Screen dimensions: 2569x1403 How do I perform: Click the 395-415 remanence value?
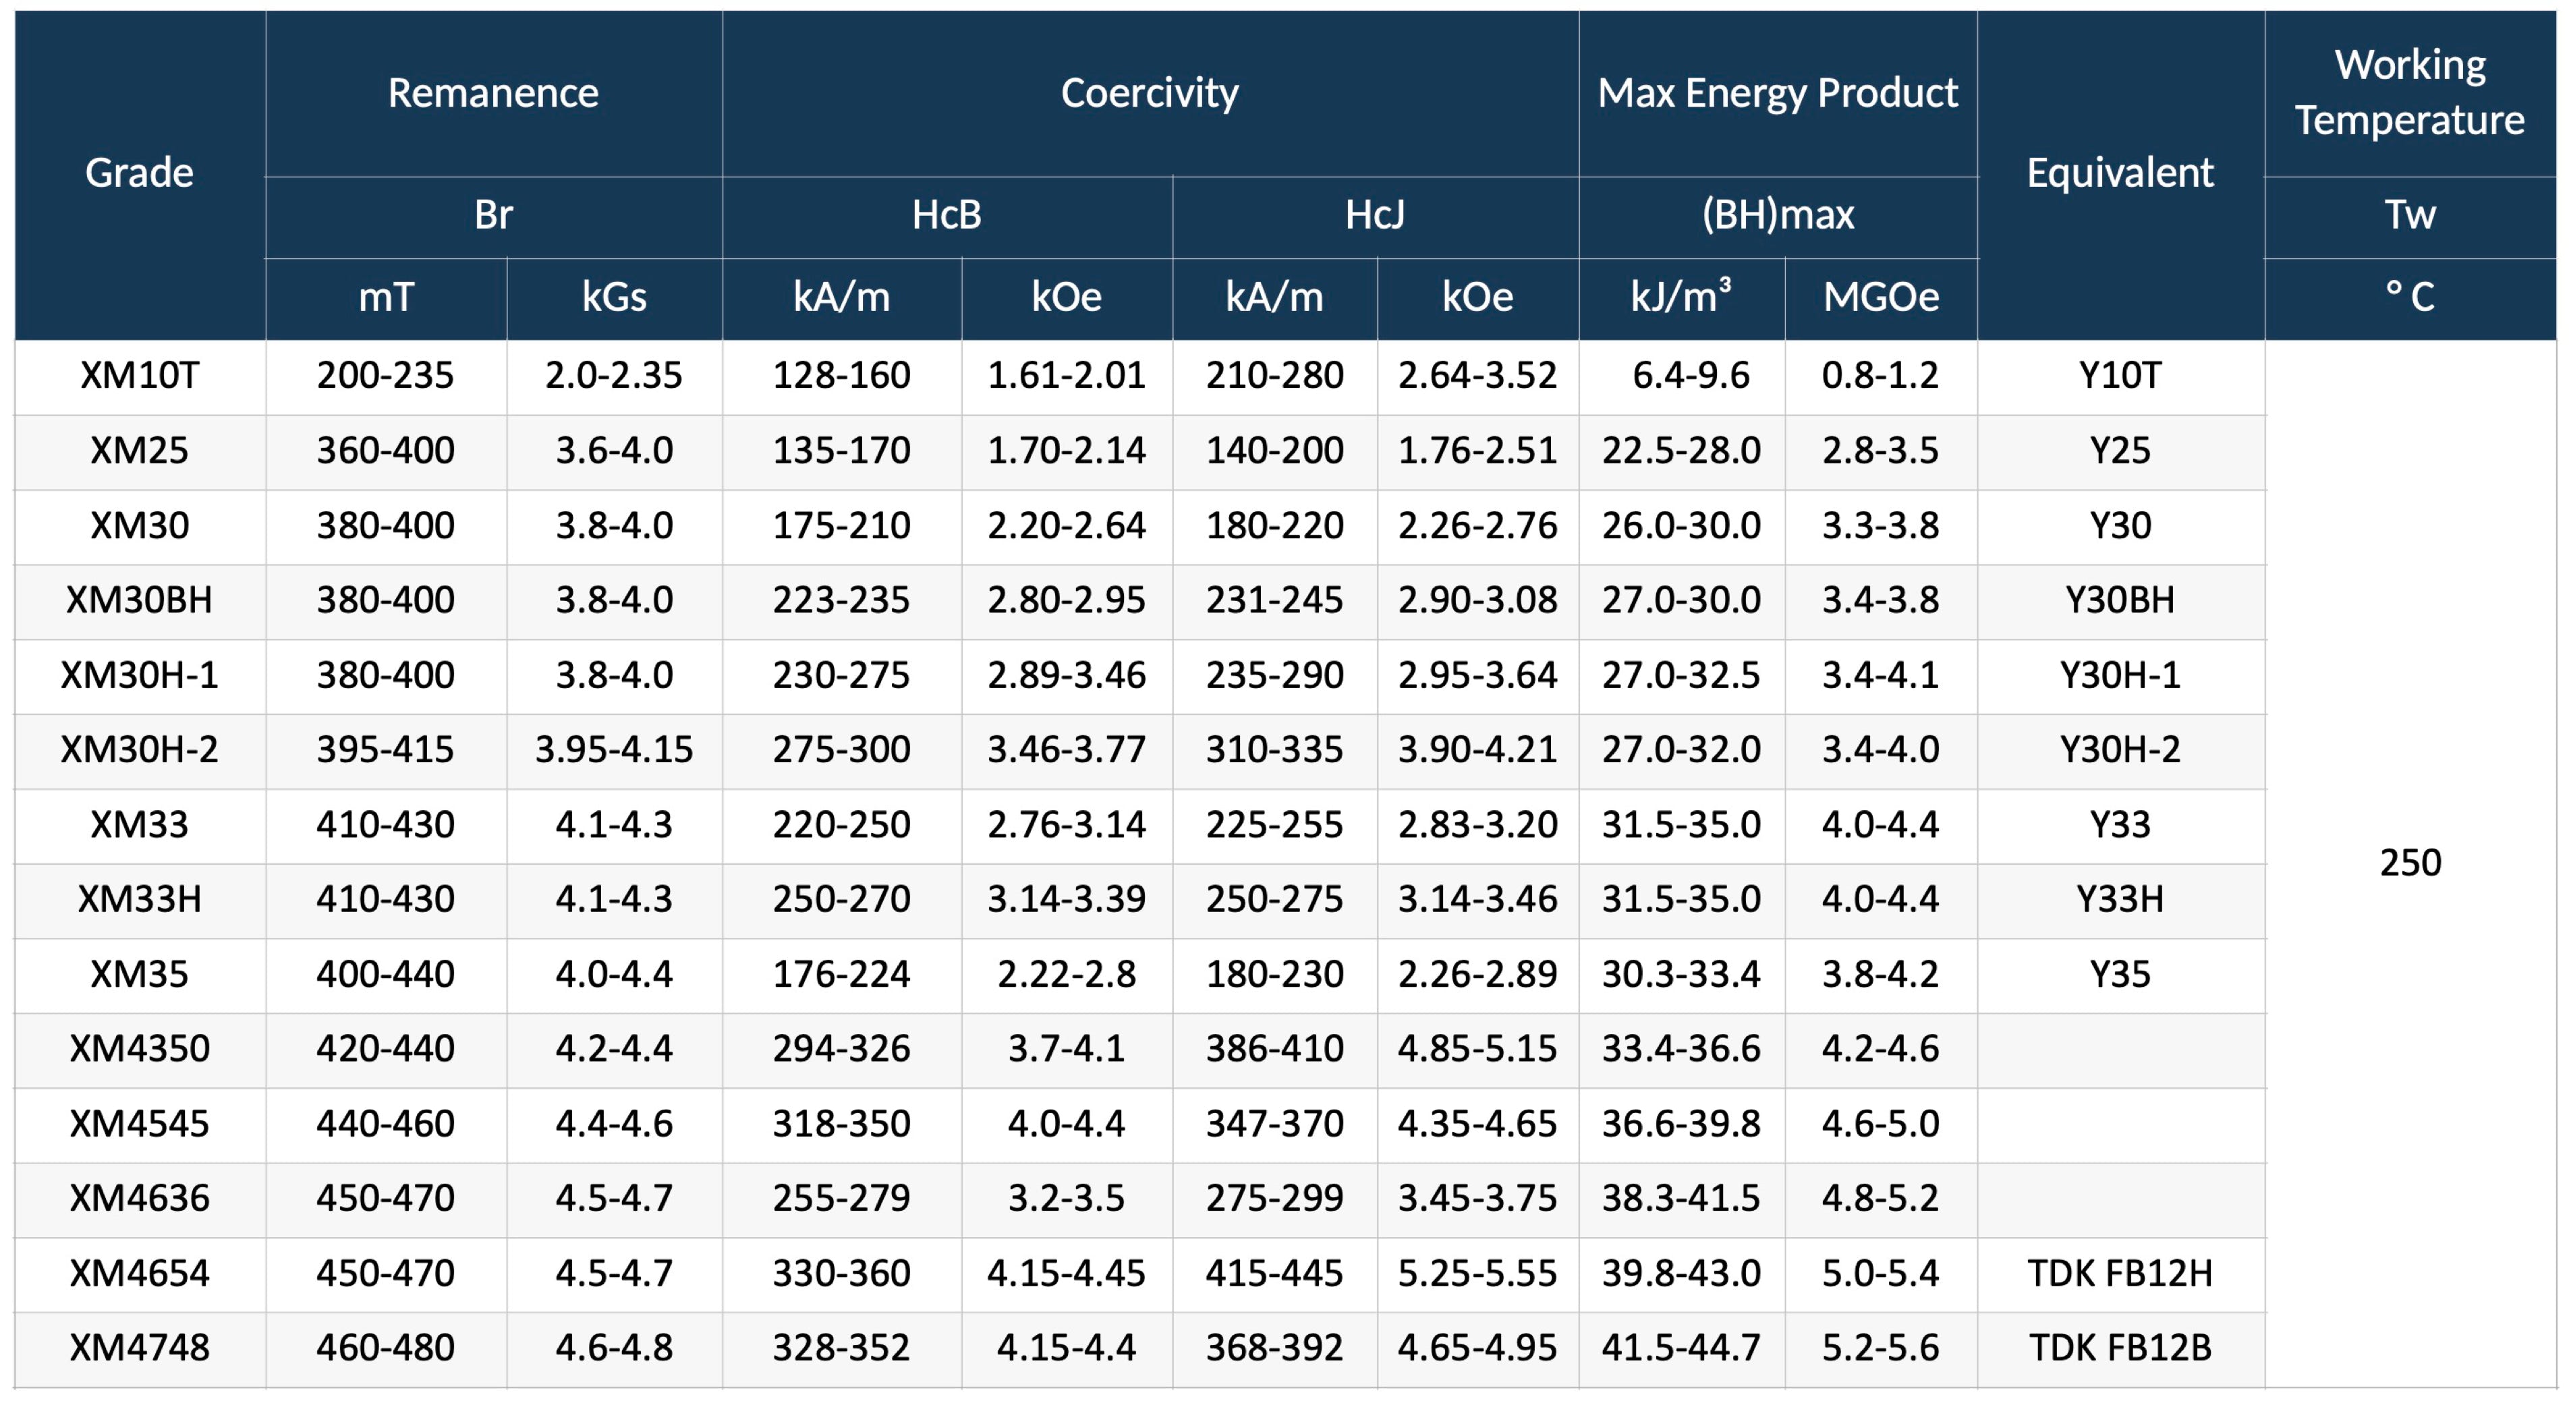tap(385, 750)
